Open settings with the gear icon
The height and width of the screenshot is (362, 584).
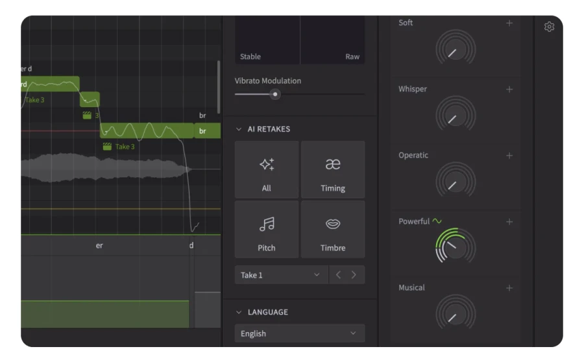click(548, 27)
